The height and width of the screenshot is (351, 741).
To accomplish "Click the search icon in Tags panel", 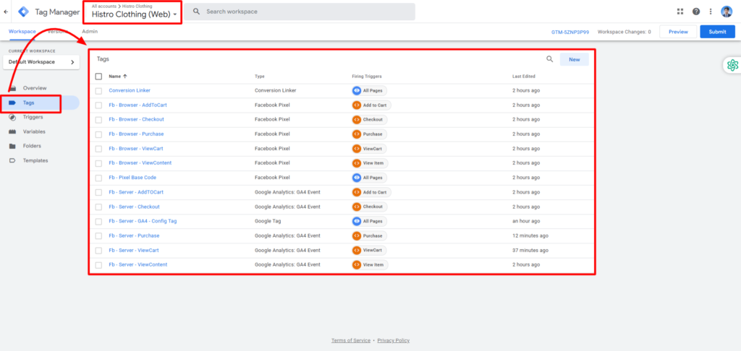I will [550, 59].
